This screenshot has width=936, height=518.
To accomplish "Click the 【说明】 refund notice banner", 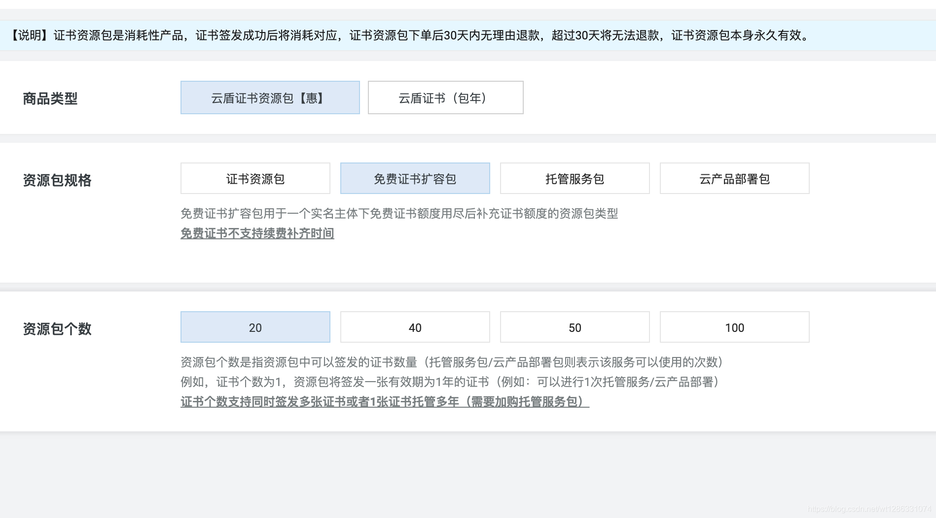I will 409,35.
